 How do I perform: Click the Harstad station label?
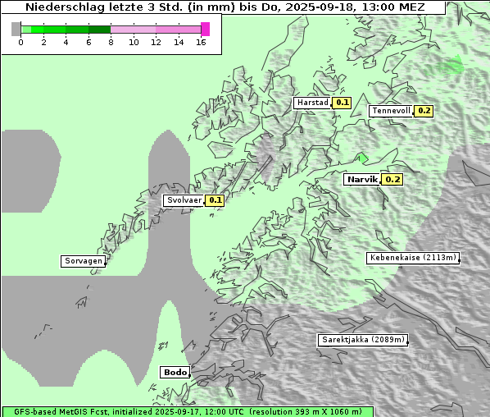312,103
